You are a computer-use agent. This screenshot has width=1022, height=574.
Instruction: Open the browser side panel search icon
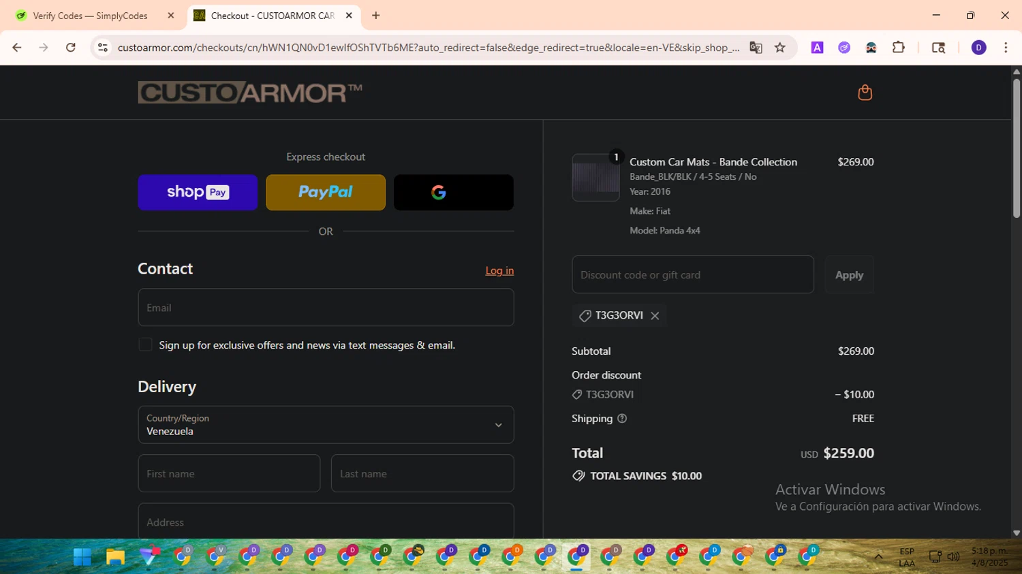click(x=938, y=48)
